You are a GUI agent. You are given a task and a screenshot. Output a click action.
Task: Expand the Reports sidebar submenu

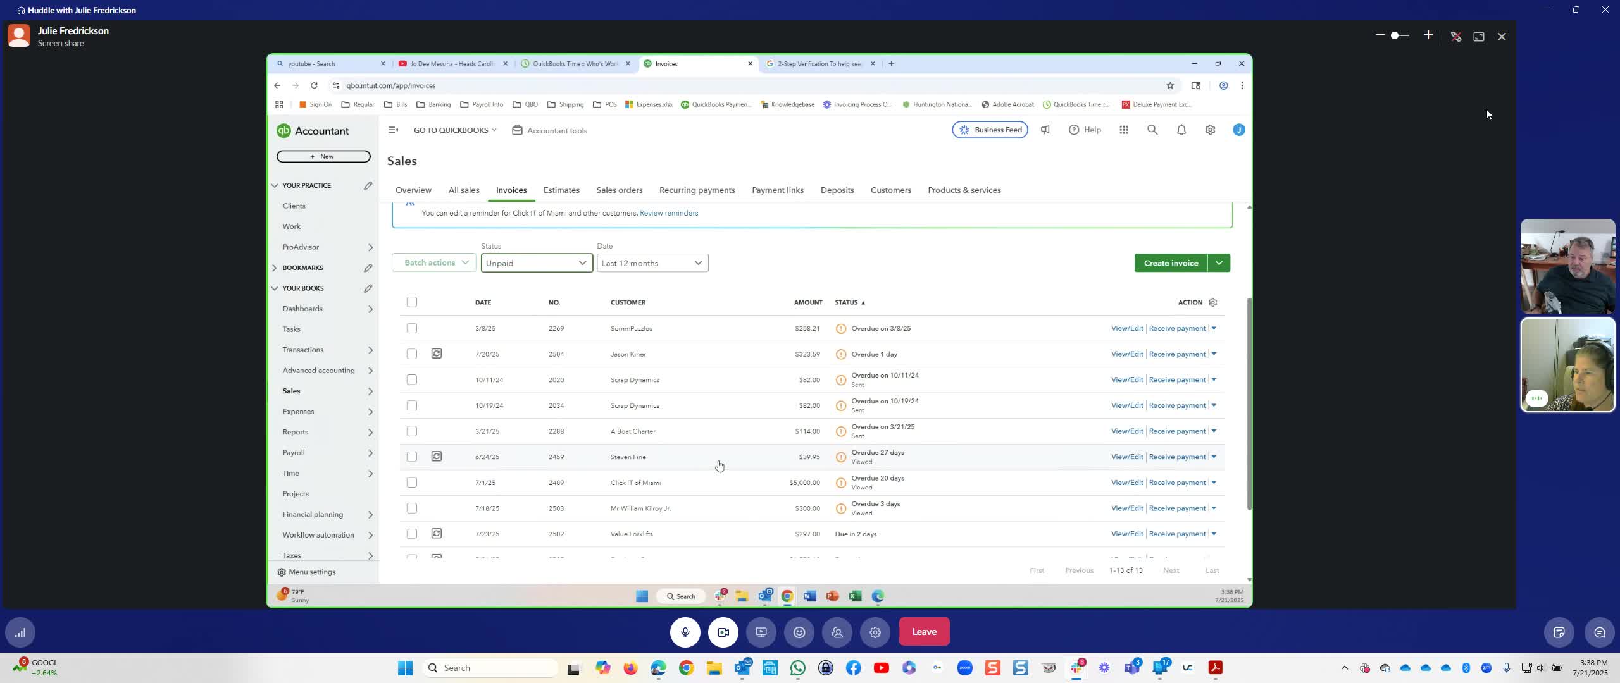point(370,433)
